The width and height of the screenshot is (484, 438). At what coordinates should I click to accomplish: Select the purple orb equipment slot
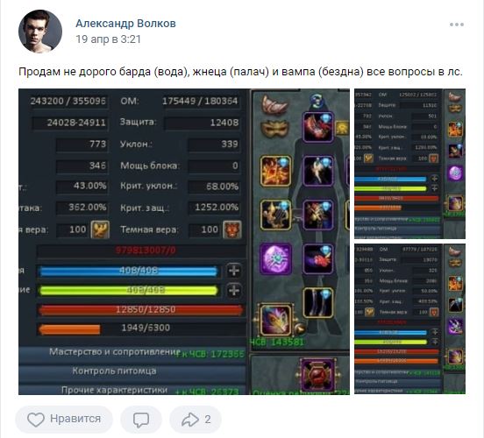(275, 258)
